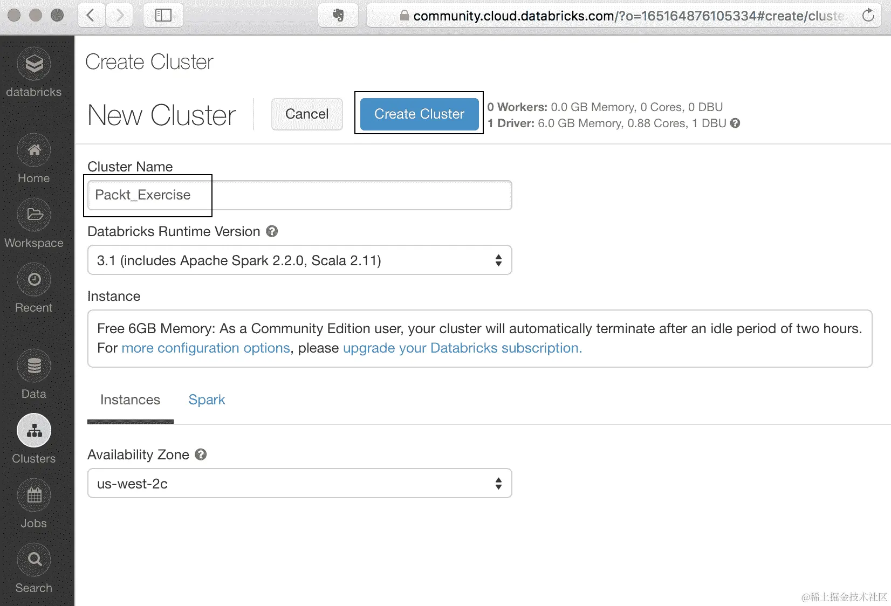Click the Driver memory summary text

pyautogui.click(x=607, y=123)
